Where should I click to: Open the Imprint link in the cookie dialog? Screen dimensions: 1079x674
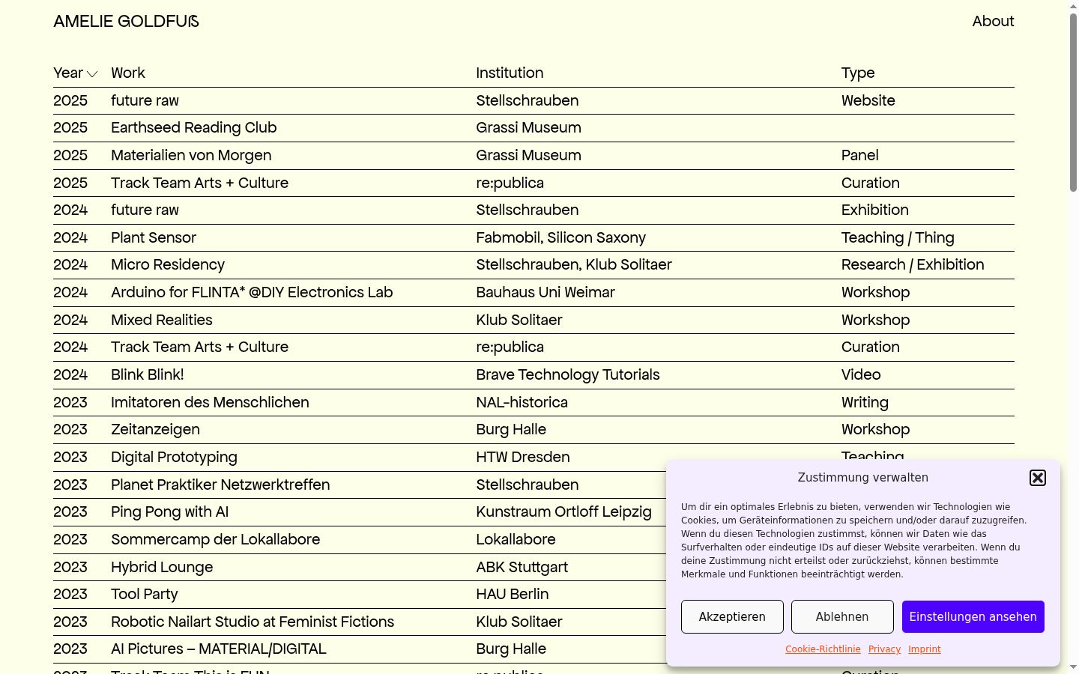(925, 649)
